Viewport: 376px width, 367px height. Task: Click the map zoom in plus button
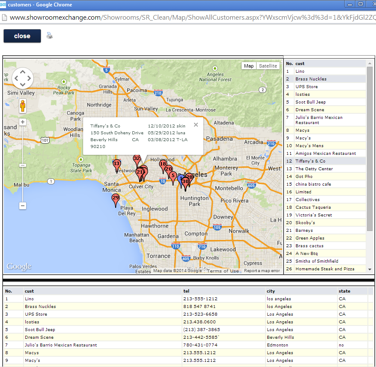23,122
